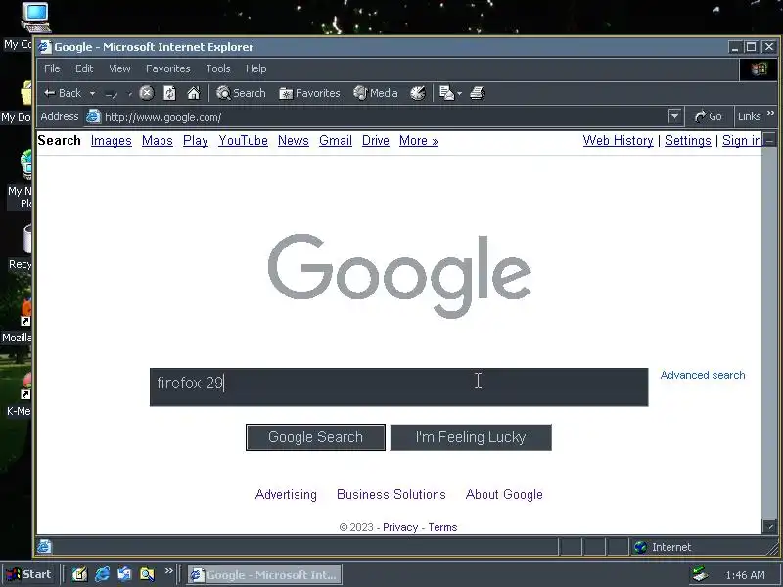Open the Business Solutions link
The height and width of the screenshot is (587, 783).
tap(391, 495)
